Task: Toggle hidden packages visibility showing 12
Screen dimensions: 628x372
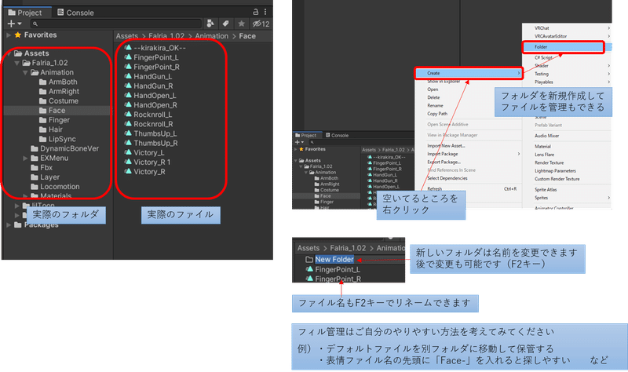Action: tap(261, 24)
